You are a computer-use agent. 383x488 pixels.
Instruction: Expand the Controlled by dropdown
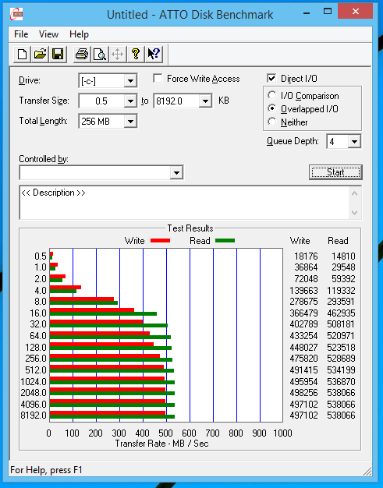click(176, 172)
